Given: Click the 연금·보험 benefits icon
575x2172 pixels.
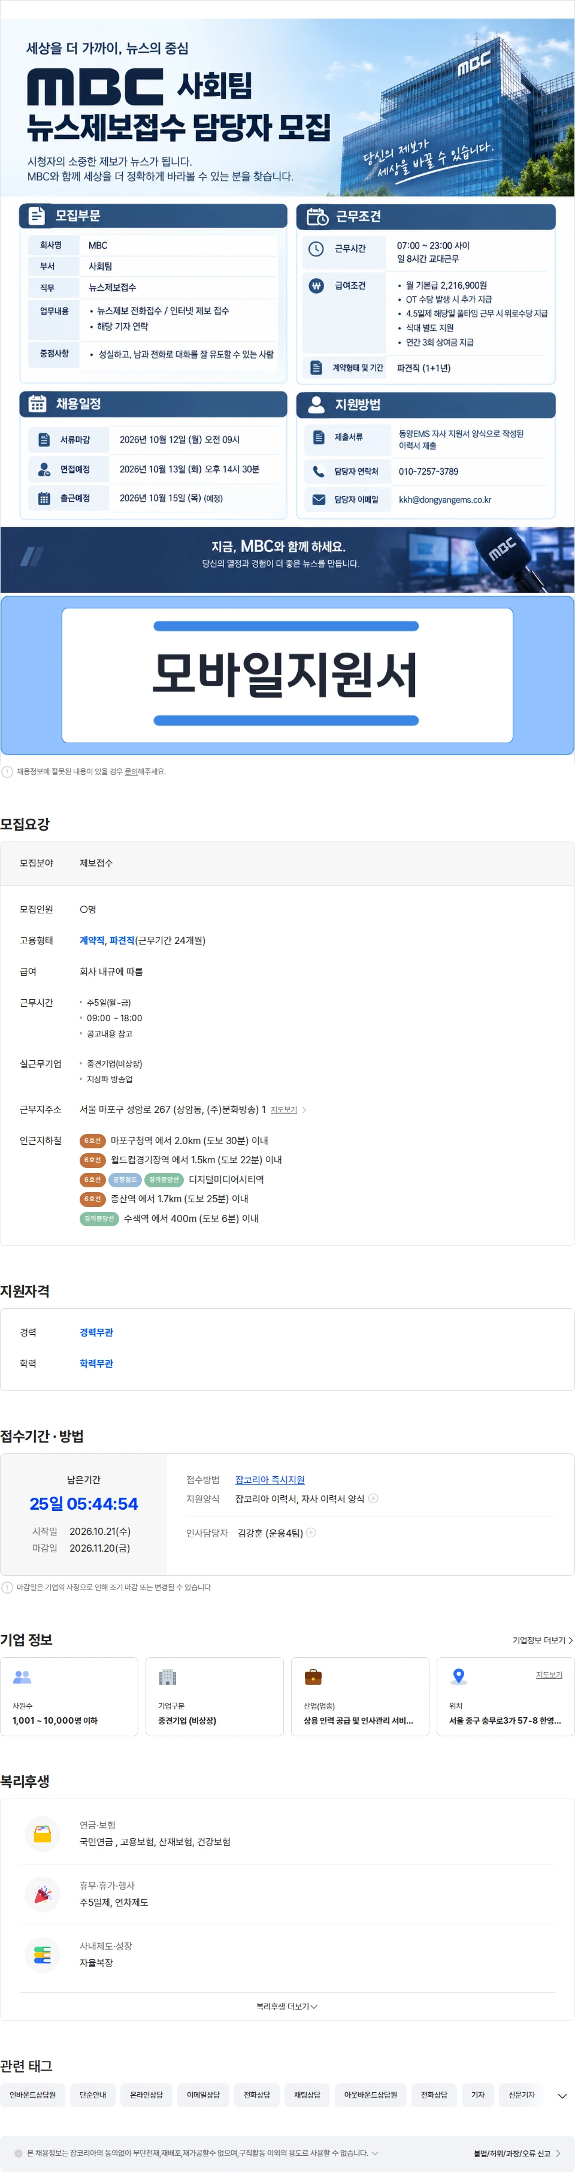Looking at the screenshot, I should coord(42,1834).
